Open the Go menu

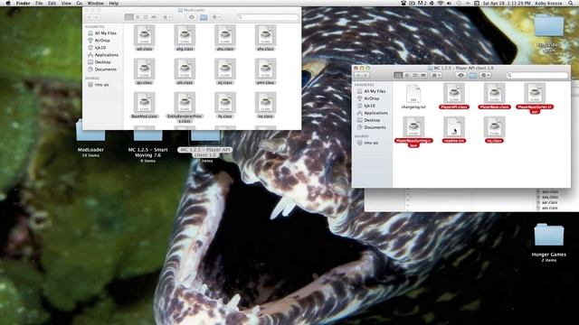click(80, 3)
